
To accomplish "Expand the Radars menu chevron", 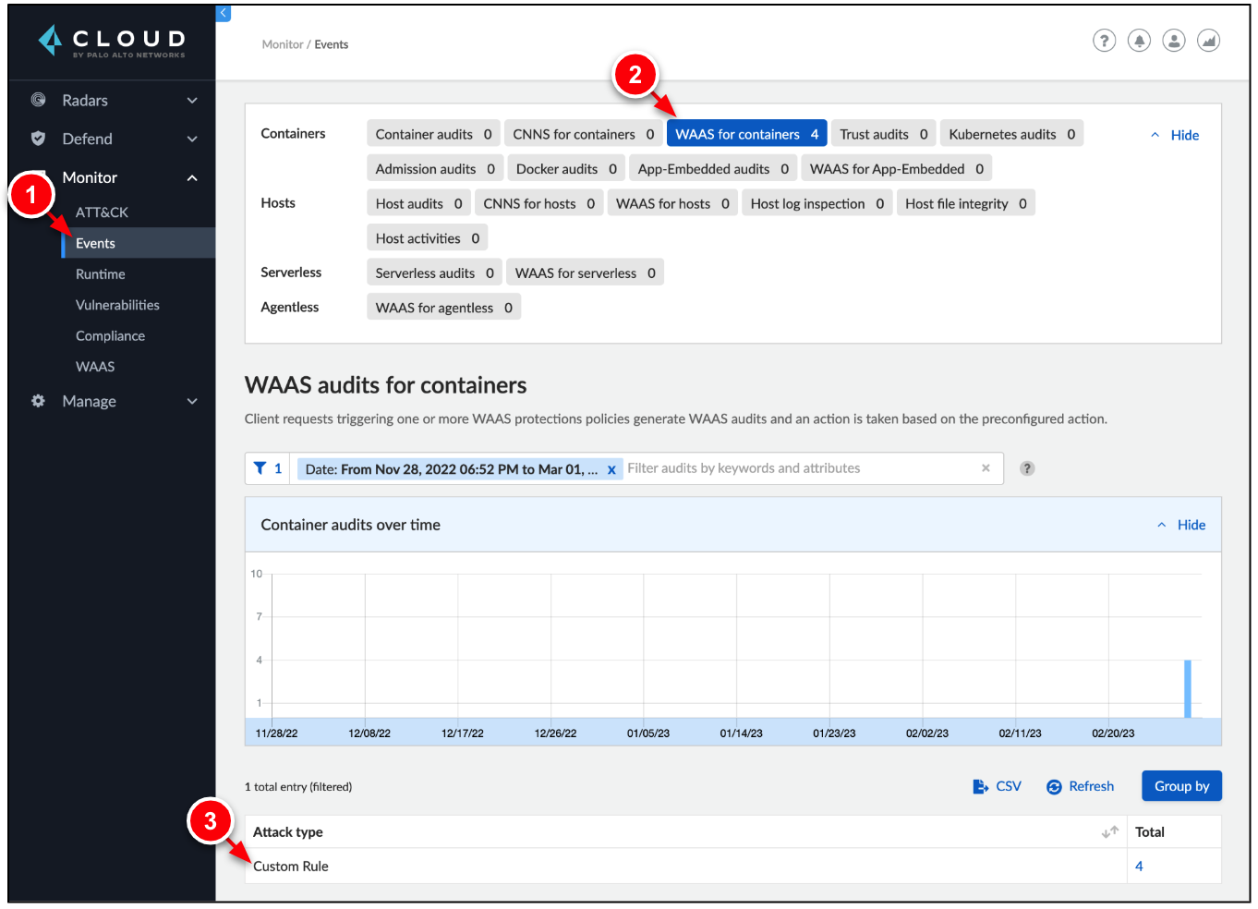I will point(192,100).
